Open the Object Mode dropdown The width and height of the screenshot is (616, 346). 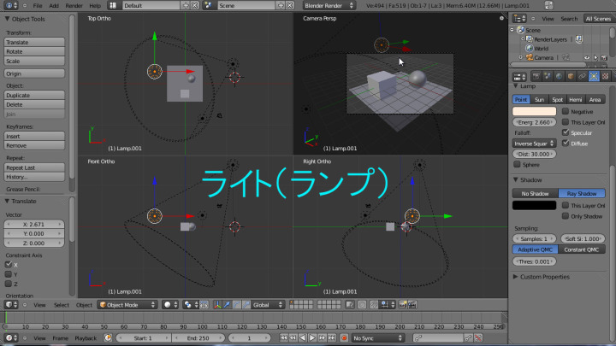pyautogui.click(x=127, y=304)
